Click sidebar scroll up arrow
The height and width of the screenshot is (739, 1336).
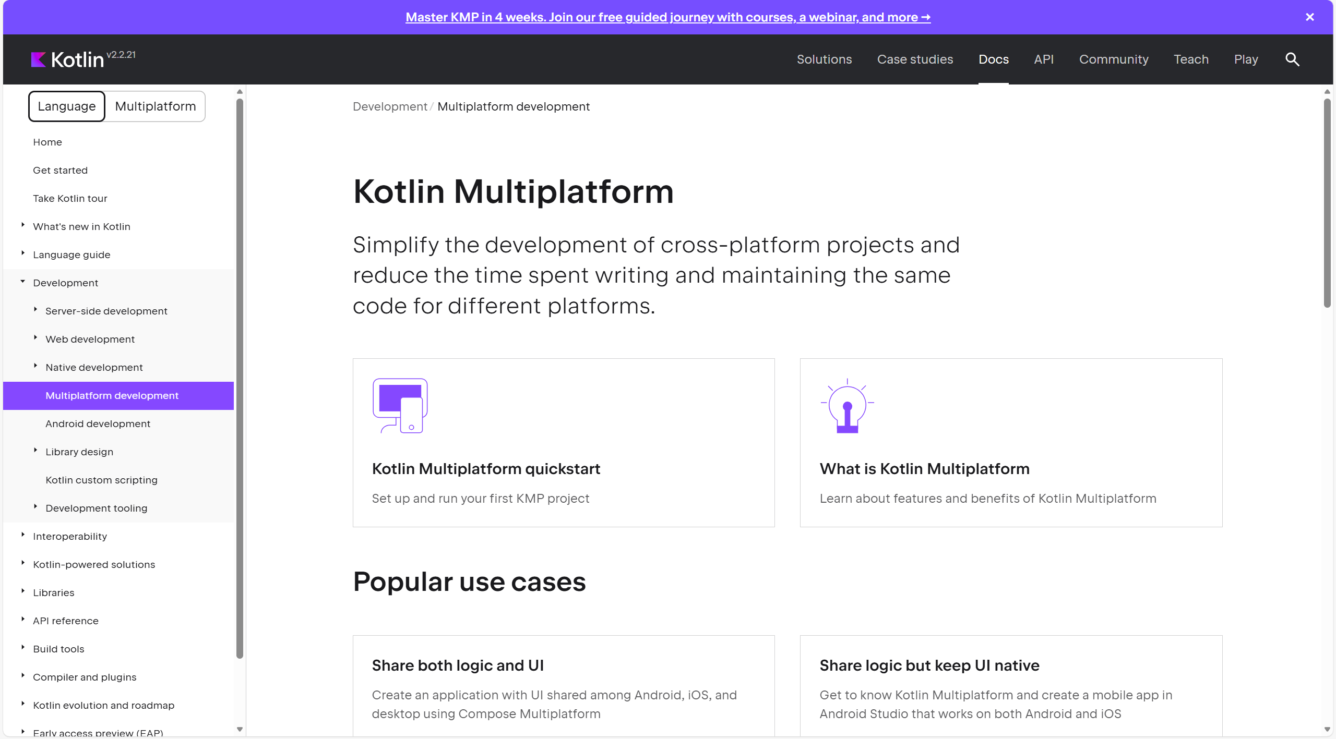(x=240, y=92)
